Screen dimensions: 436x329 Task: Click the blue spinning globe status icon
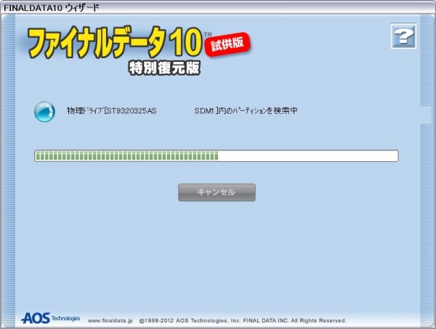[x=44, y=111]
